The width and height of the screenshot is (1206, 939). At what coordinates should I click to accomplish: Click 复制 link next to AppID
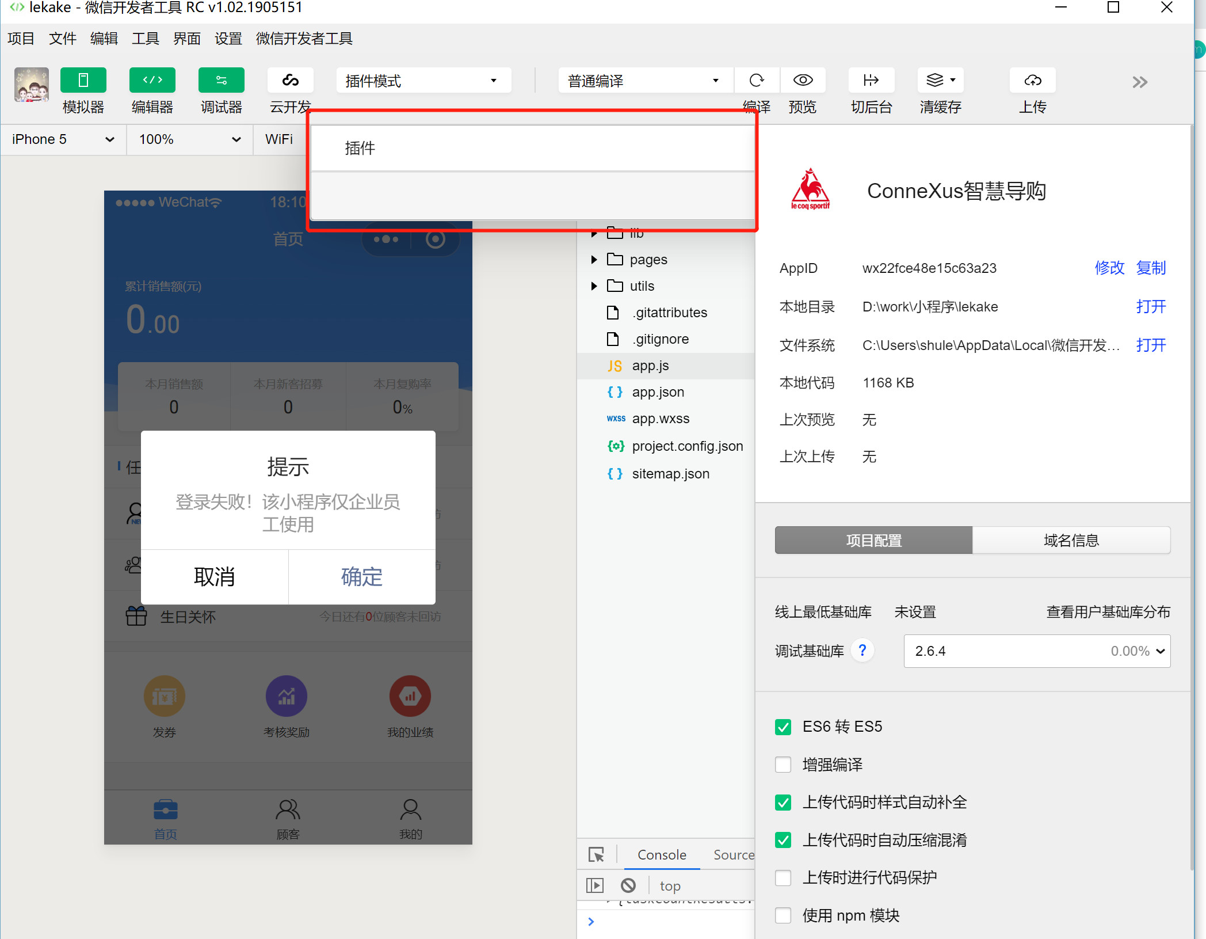[x=1151, y=268]
